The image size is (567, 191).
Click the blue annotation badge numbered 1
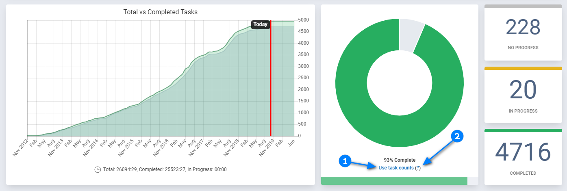click(345, 161)
